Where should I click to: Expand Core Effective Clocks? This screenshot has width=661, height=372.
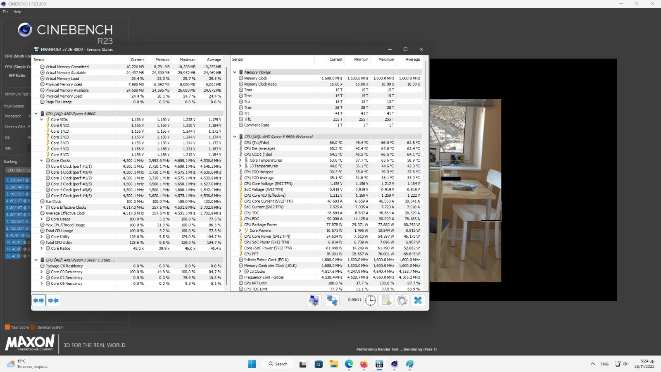pos(42,207)
